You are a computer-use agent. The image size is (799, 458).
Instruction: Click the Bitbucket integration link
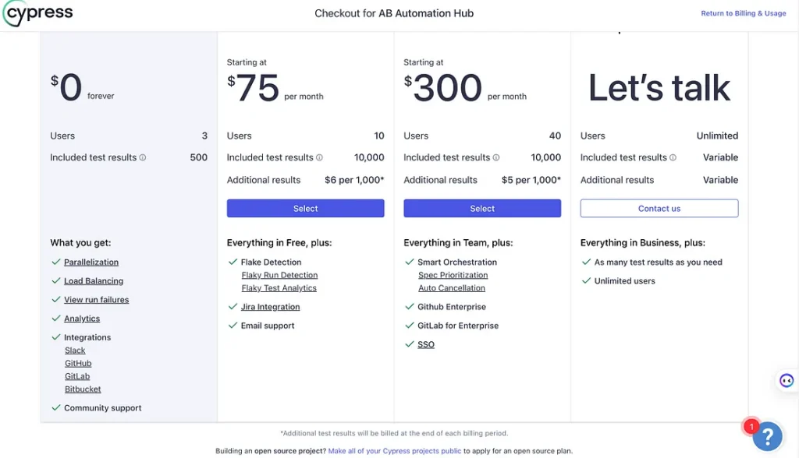point(83,389)
